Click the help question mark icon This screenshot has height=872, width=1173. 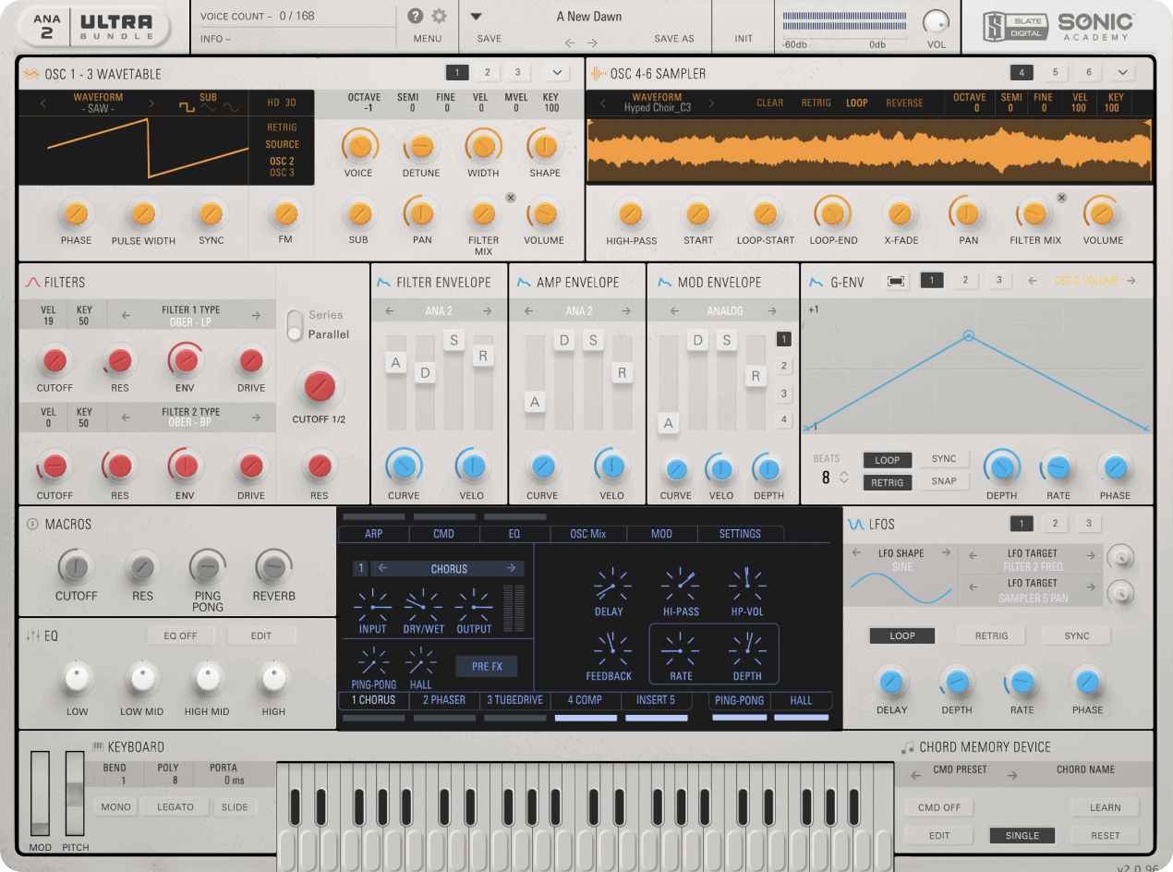(x=416, y=16)
